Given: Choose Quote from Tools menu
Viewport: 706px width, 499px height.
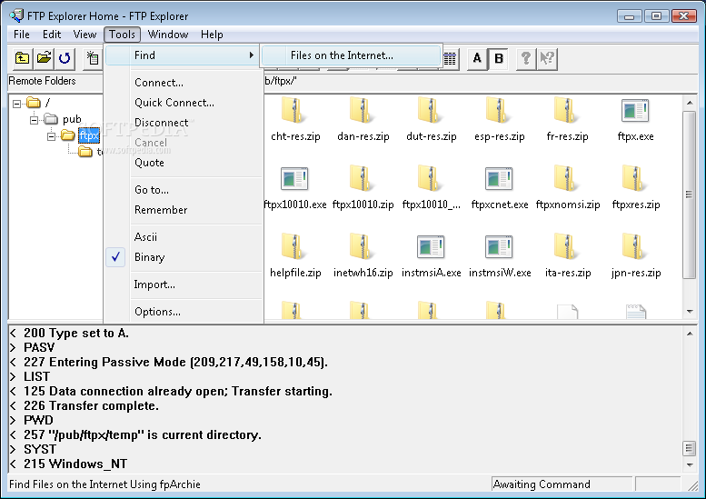Looking at the screenshot, I should click(x=184, y=163).
